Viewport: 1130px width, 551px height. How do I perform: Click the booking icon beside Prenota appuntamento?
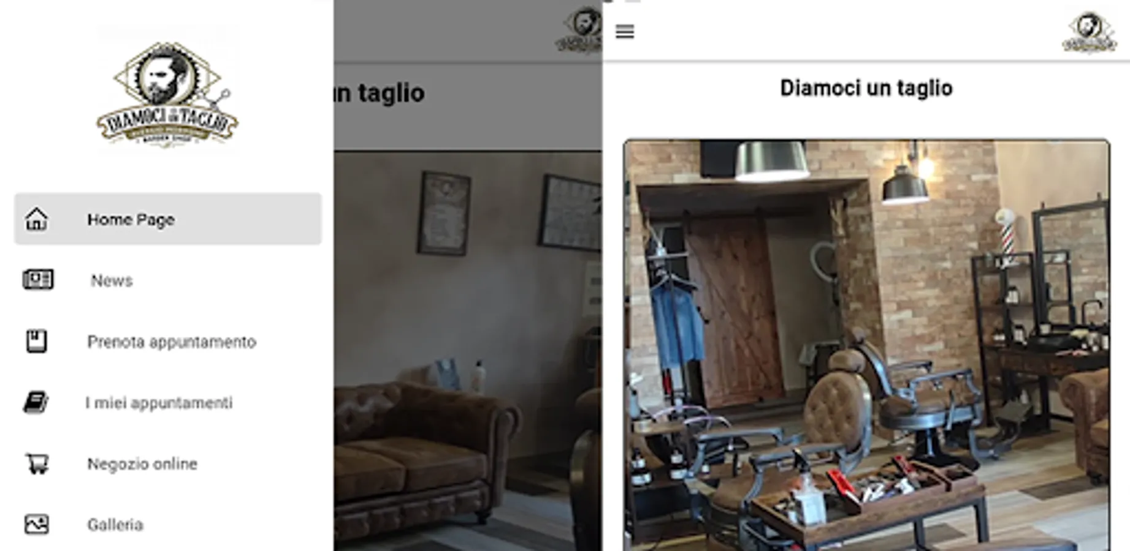click(x=36, y=341)
